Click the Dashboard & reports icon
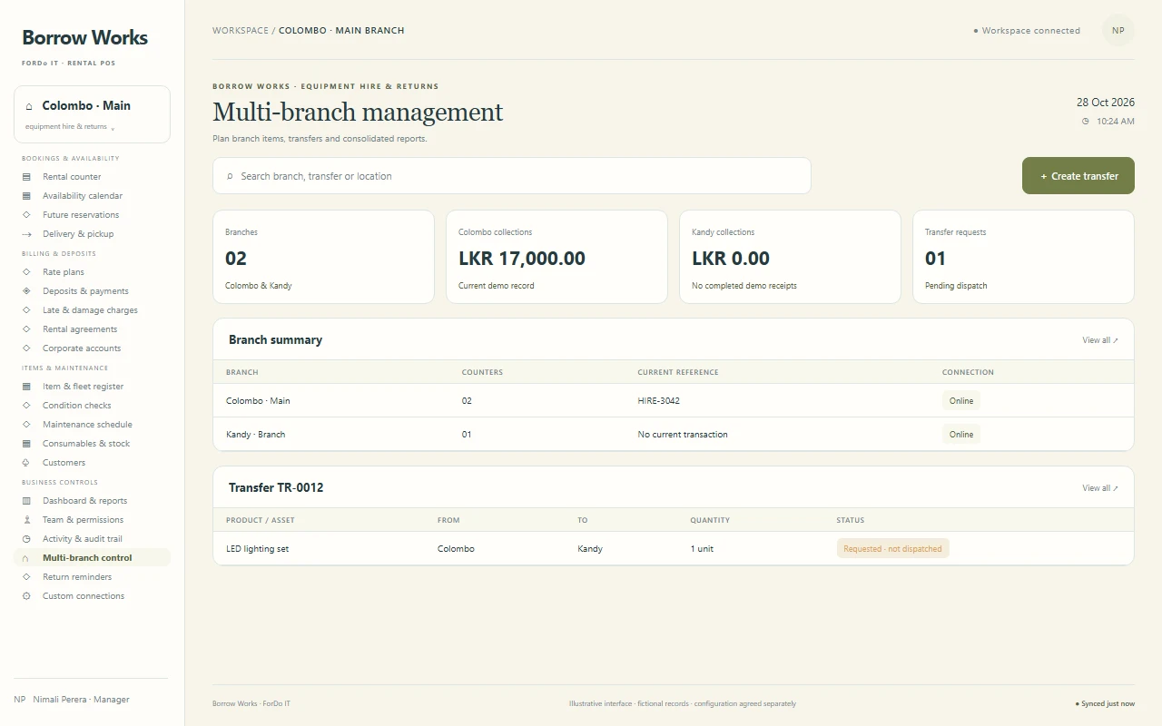 [26, 501]
